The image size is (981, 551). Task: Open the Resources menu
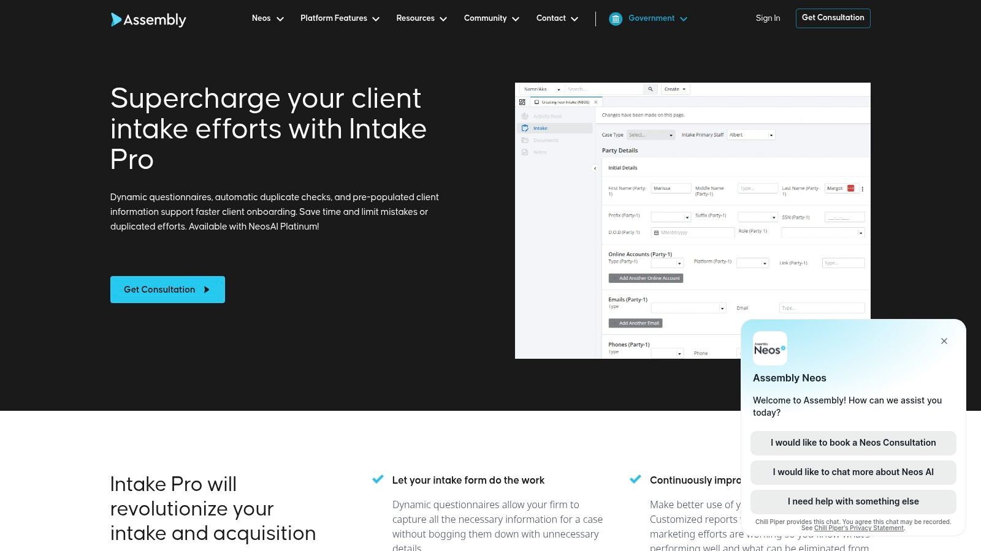tap(421, 18)
